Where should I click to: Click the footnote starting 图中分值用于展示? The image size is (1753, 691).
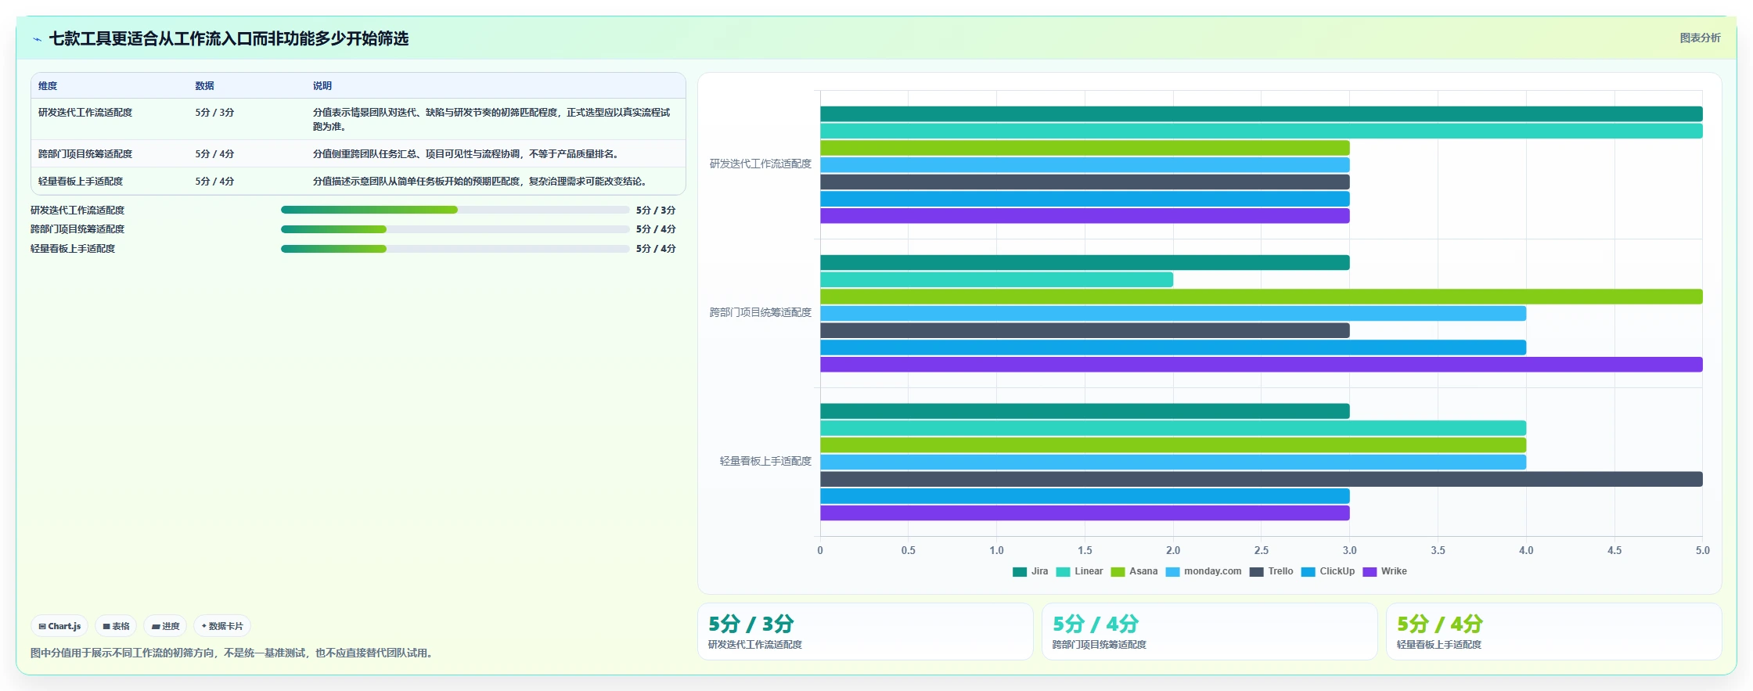pos(232,653)
